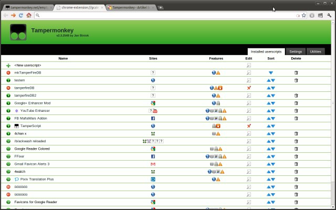Select the Installed userscripts tab

coord(266,51)
